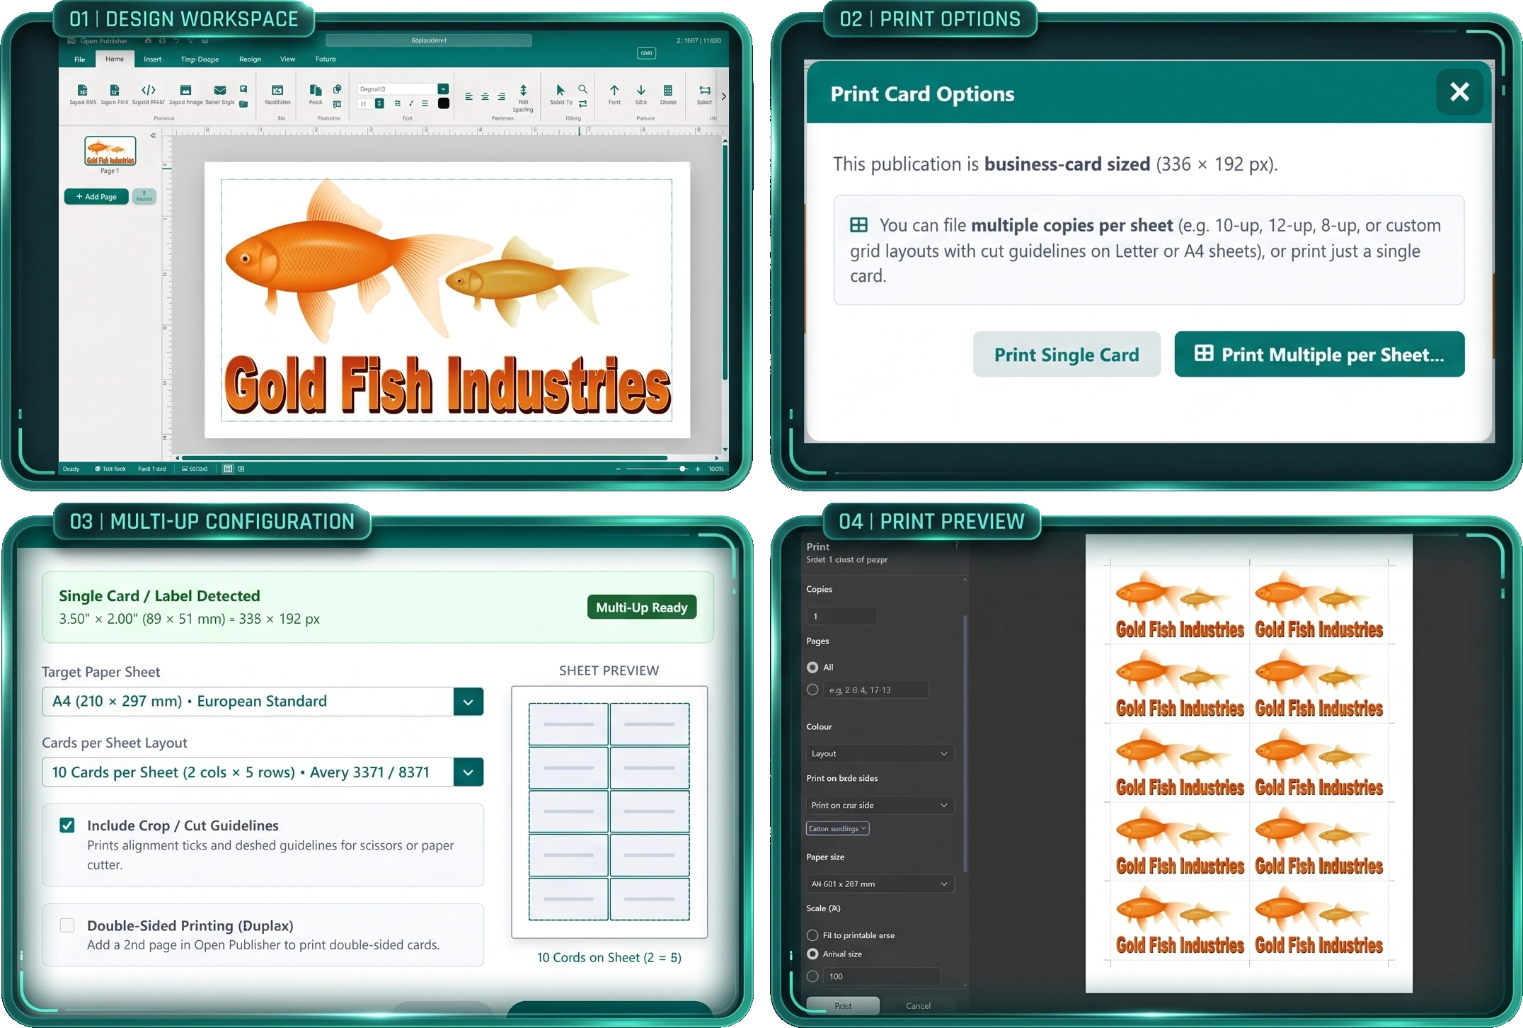This screenshot has width=1523, height=1028.
Task: Click the zoom in plus icon in status bar
Action: [x=698, y=469]
